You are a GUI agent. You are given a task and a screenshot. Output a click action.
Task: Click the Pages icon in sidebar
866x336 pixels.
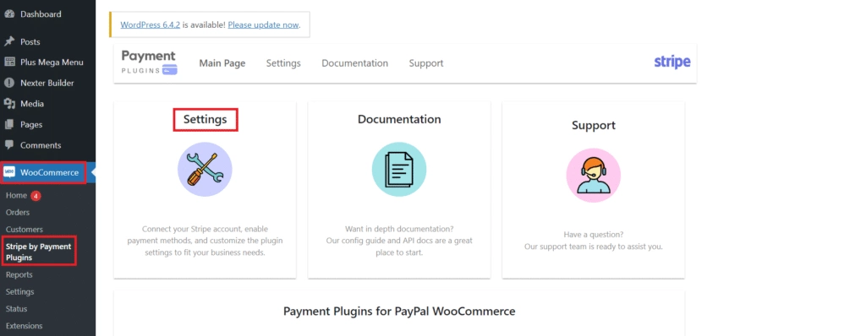8,125
